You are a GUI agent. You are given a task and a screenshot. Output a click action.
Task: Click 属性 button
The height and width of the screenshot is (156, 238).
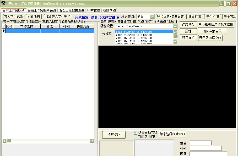[188, 31]
